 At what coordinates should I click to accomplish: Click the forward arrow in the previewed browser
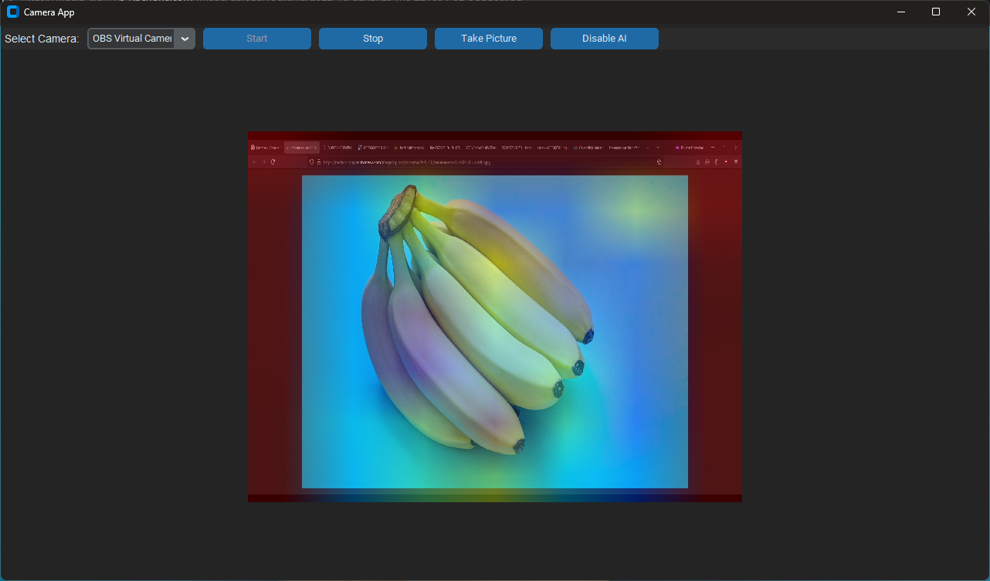tap(263, 162)
